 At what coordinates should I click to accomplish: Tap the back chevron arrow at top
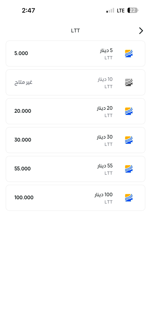141,31
